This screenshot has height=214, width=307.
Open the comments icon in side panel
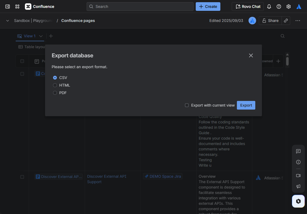pyautogui.click(x=298, y=151)
